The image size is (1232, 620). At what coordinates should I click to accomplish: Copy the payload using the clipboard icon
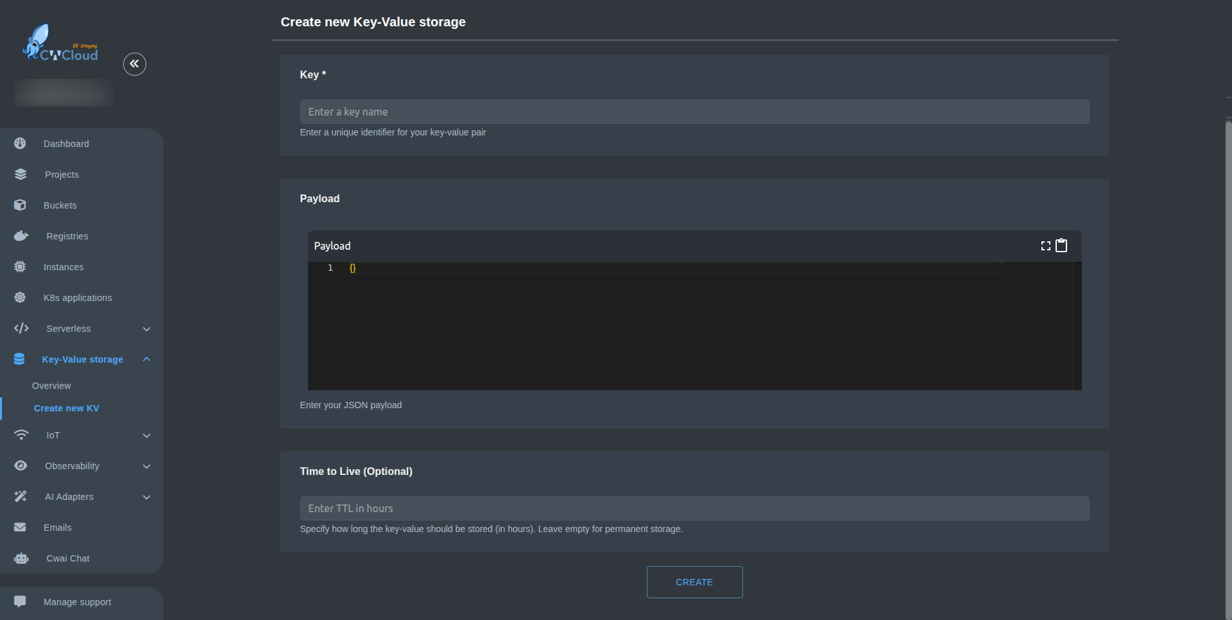tap(1063, 245)
